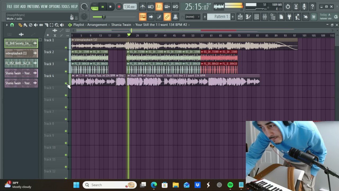Adjust the 134.000 tempo stepper
The height and width of the screenshot is (191, 339).
[x=130, y=7]
